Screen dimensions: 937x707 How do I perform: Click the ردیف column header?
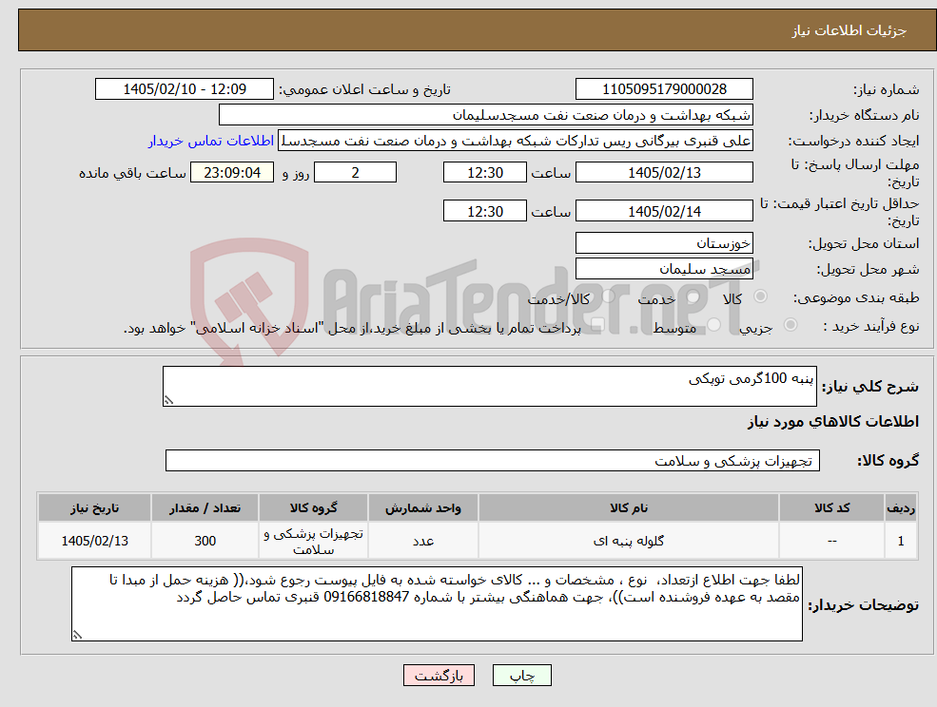(901, 508)
